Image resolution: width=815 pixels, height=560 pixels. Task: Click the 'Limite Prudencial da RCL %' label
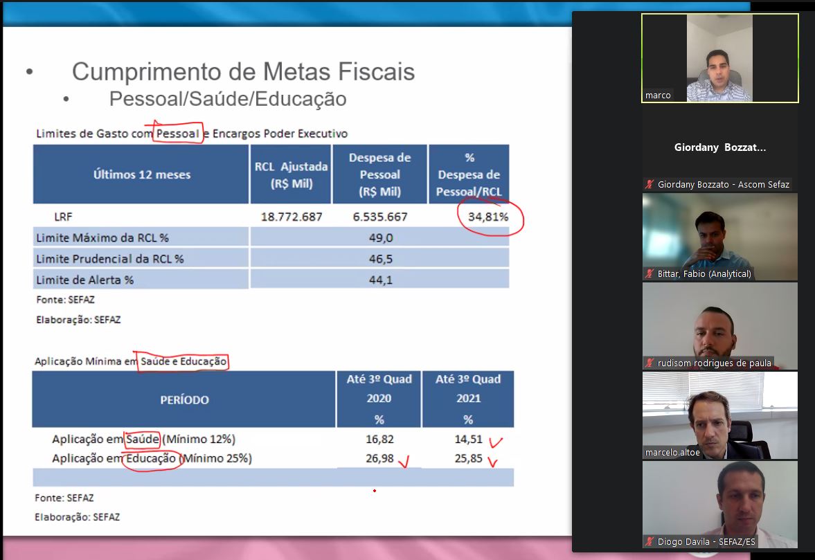[x=109, y=259]
